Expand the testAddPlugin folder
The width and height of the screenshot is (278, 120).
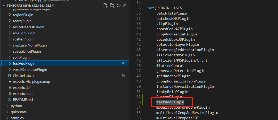coord(10,63)
